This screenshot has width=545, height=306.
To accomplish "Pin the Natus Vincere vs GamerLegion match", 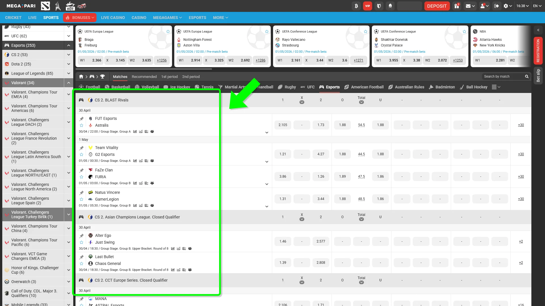I will pos(81,193).
